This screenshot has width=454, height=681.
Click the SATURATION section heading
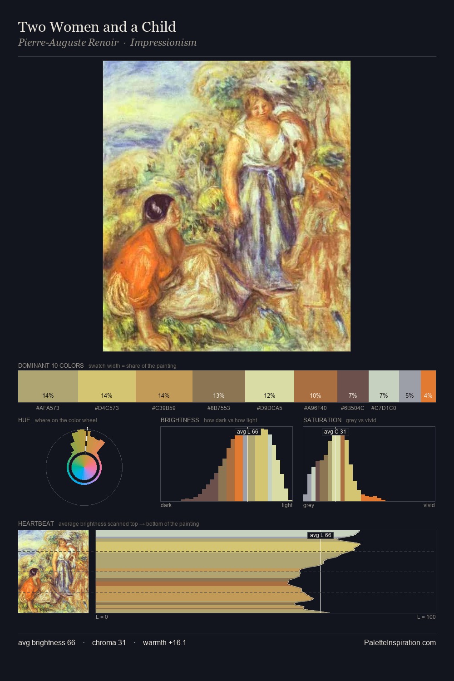(322, 420)
